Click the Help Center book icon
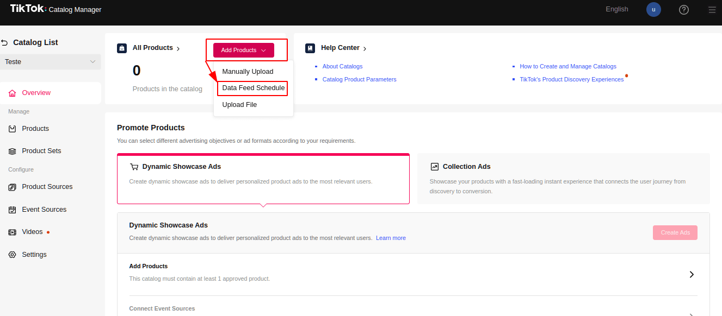722x316 pixels. click(310, 48)
